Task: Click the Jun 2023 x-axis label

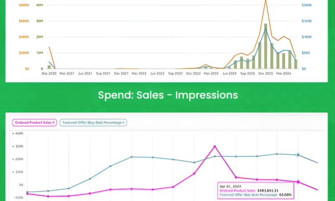Action: (229, 73)
